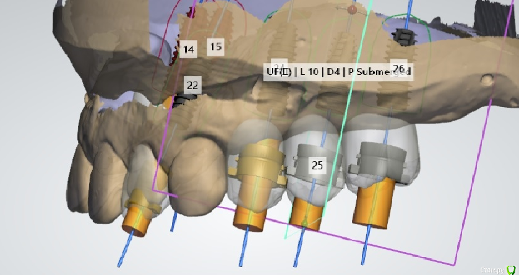Viewport: 519px width, 275px height.
Task: Click the green tooth logo icon
Action: pos(511,269)
